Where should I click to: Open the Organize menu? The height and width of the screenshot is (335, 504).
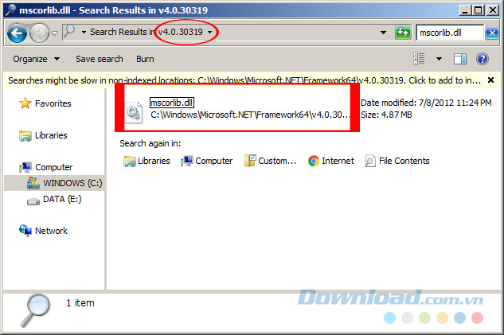pos(37,59)
